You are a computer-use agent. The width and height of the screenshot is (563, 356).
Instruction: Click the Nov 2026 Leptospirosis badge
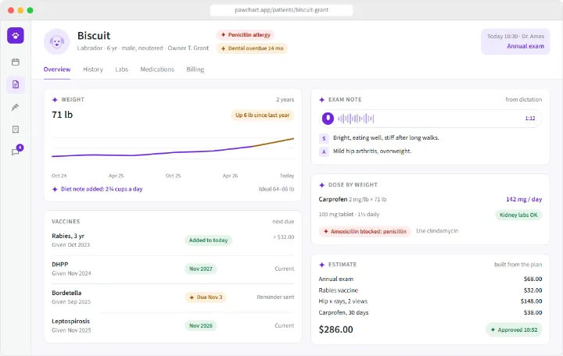[201, 326]
